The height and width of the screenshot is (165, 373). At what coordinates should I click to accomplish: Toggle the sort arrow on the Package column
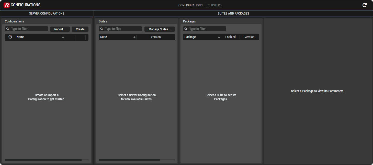219,37
